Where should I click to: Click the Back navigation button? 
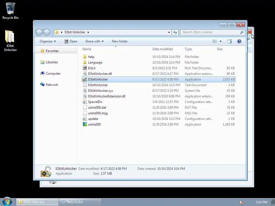point(39,32)
